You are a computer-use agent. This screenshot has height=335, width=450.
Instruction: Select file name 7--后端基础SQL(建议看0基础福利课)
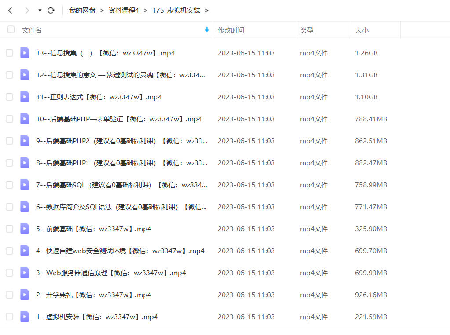click(x=121, y=185)
